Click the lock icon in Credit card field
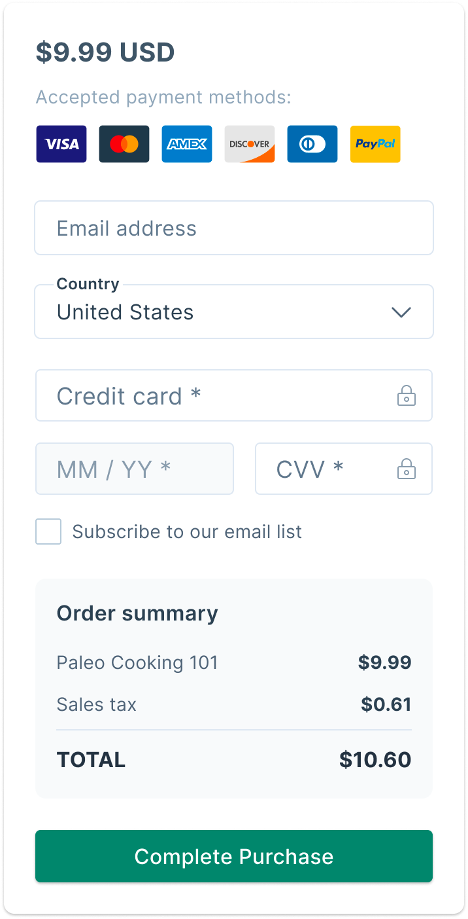Viewport: 468px width, 919px height. click(407, 396)
